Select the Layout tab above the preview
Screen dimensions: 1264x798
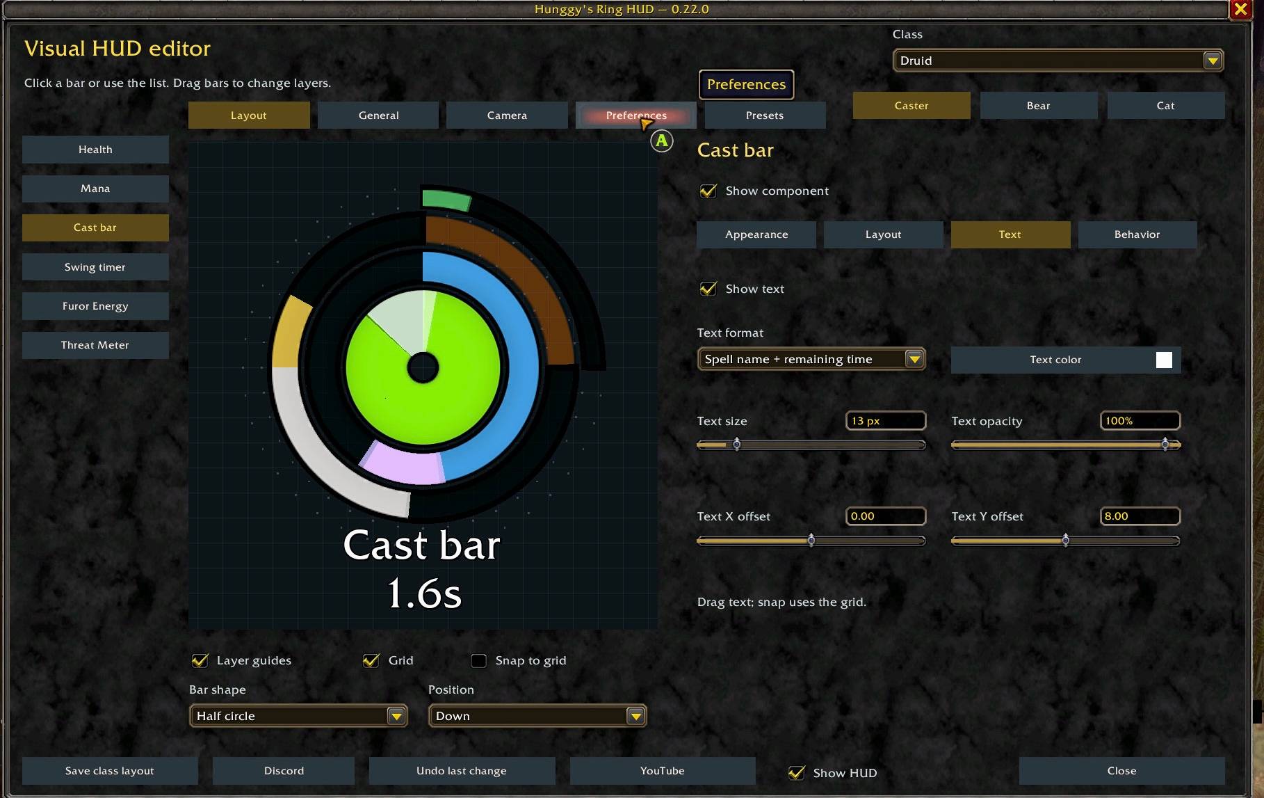pyautogui.click(x=249, y=115)
